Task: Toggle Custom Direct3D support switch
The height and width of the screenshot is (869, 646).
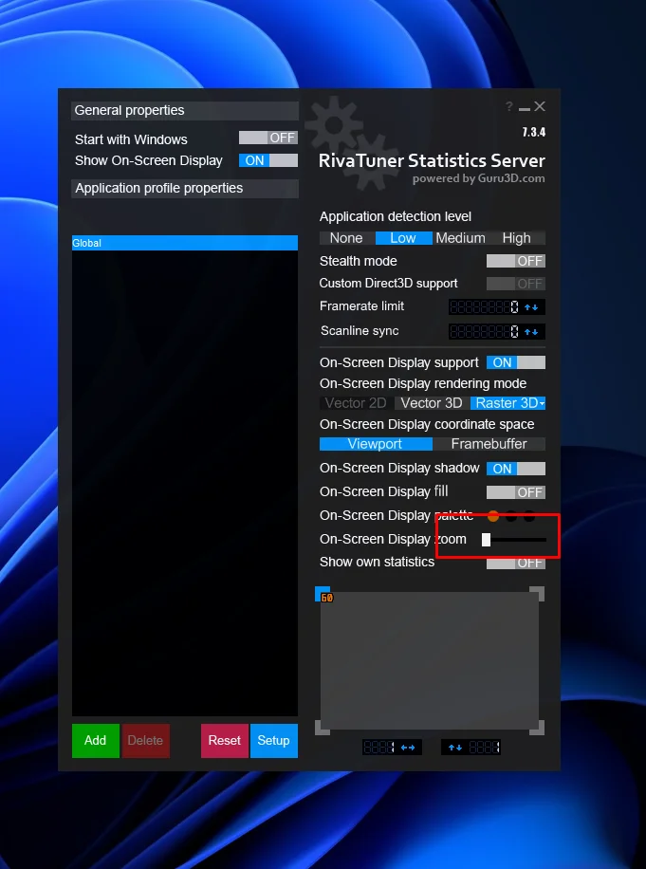Action: click(516, 284)
